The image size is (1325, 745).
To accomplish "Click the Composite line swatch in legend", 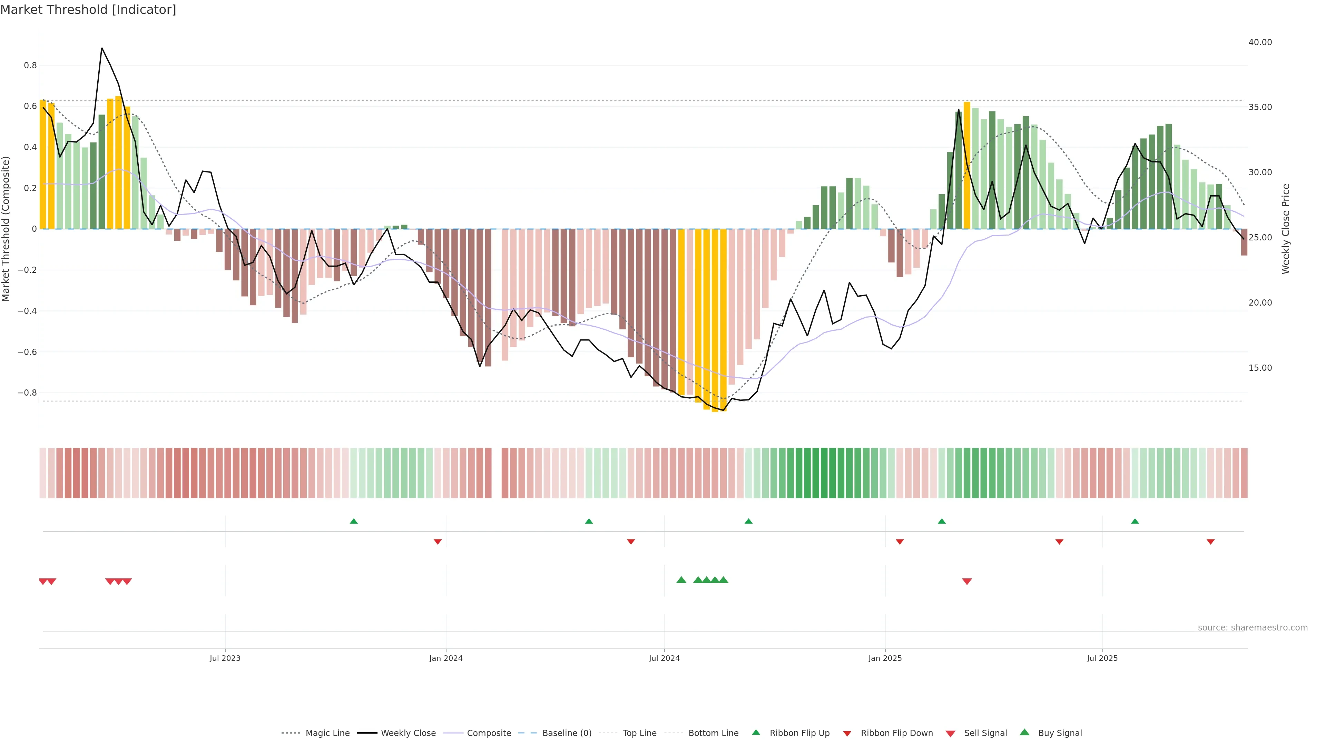I will point(453,733).
